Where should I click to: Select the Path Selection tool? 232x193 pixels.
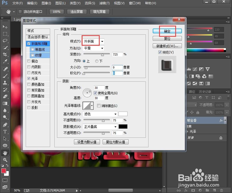click(5, 139)
